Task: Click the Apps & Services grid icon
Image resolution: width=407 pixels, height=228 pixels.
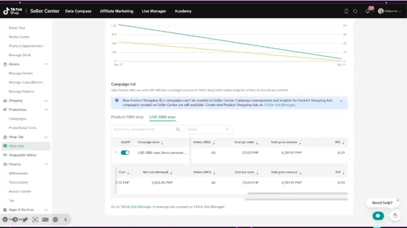Action: coord(5,210)
